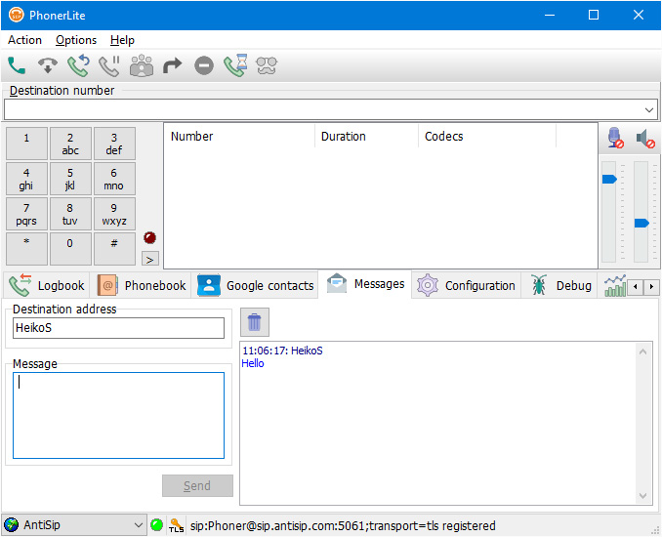Screen dimensions: 662x537
Task: Enable do not disturb icon
Action: coord(204,66)
